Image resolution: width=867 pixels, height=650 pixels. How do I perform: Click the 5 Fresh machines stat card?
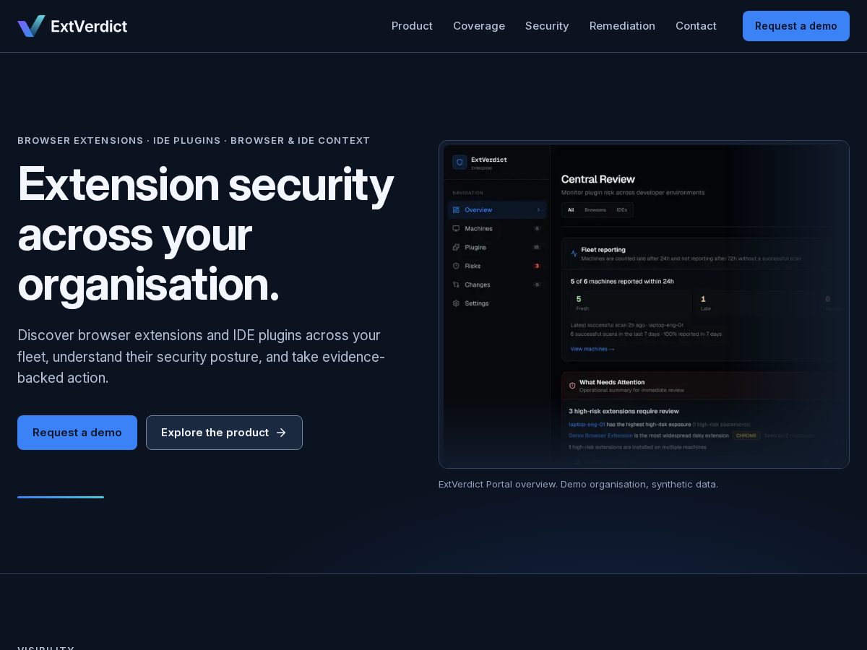click(x=630, y=303)
